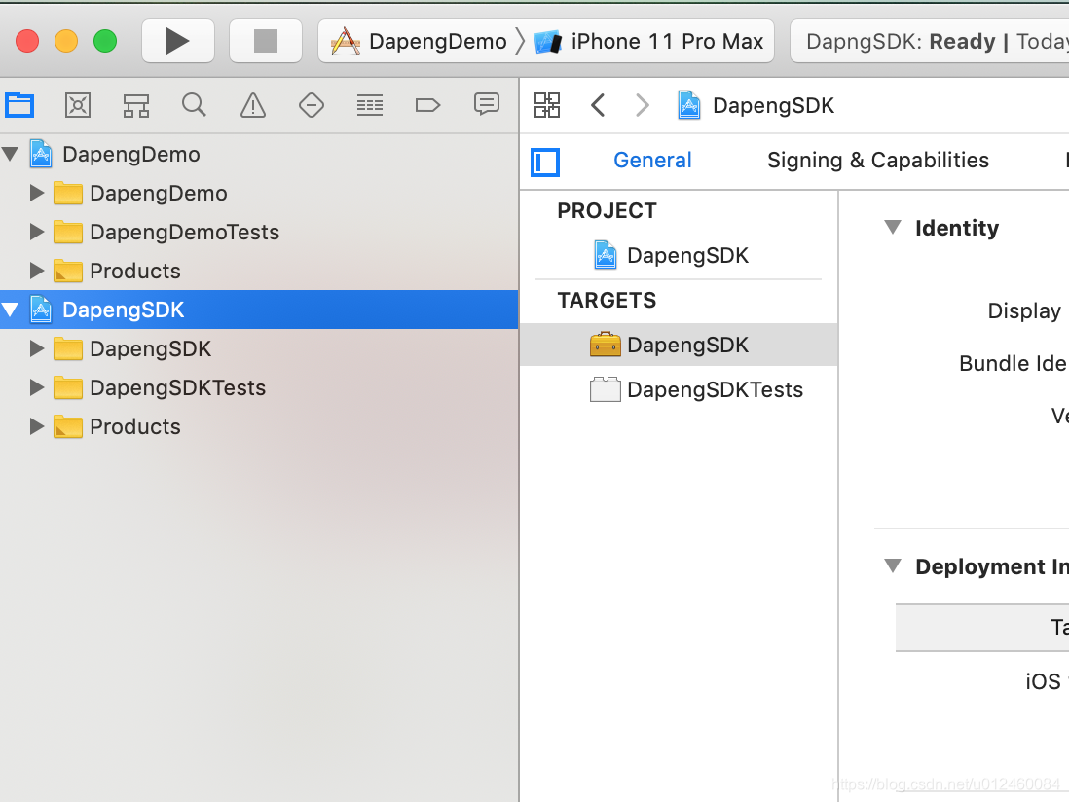This screenshot has width=1069, height=802.
Task: Run the project with the Play button
Action: (178, 41)
